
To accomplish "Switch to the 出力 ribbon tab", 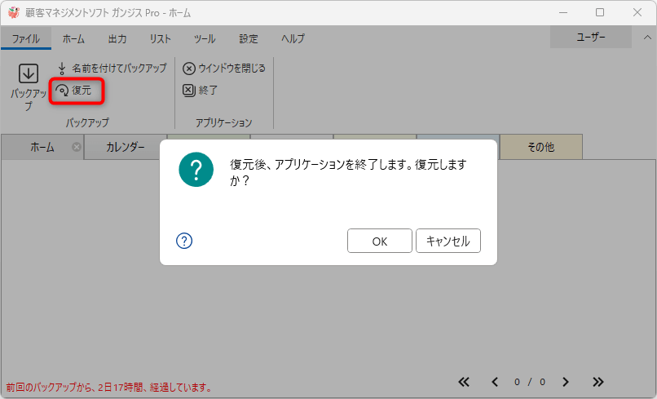I will pos(117,38).
